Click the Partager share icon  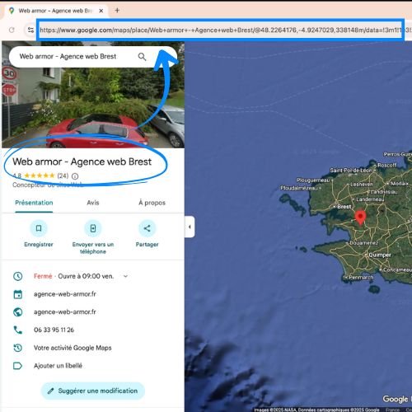(x=147, y=228)
